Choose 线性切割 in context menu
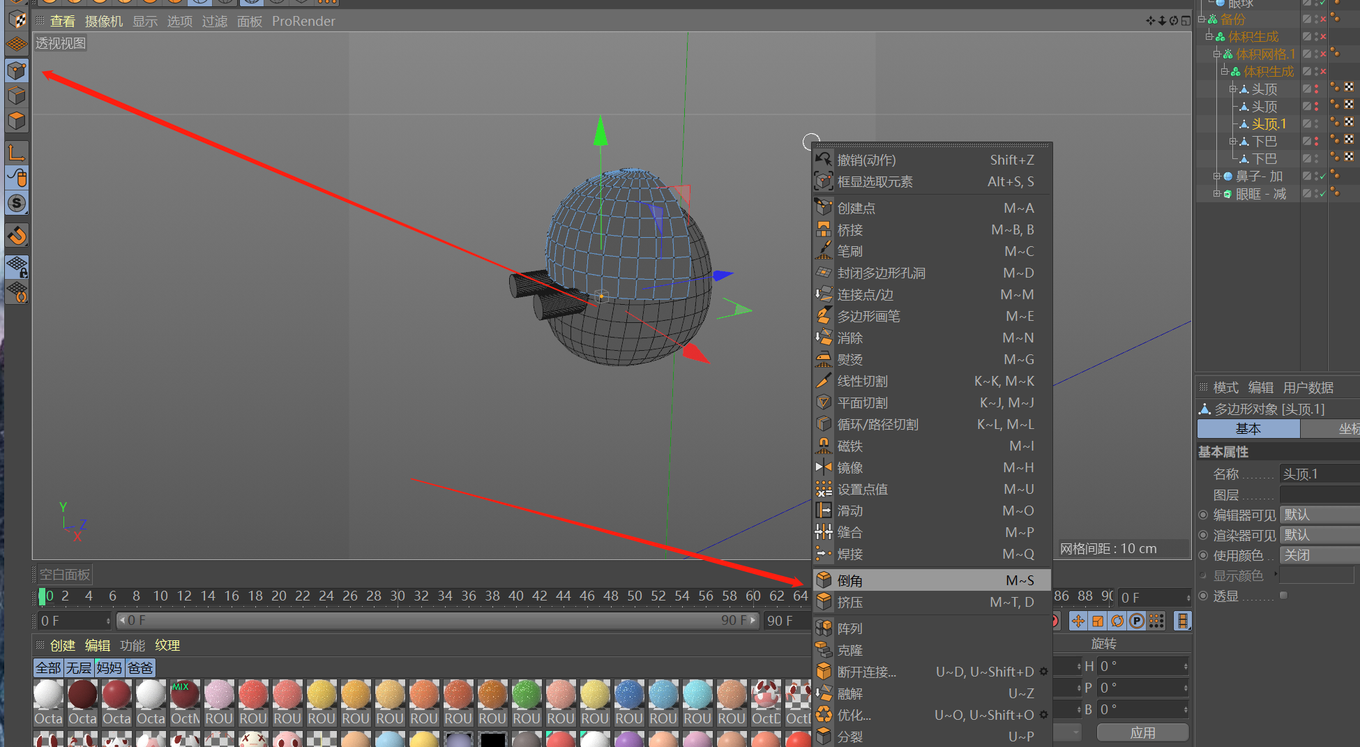Viewport: 1360px width, 747px height. 932,381
